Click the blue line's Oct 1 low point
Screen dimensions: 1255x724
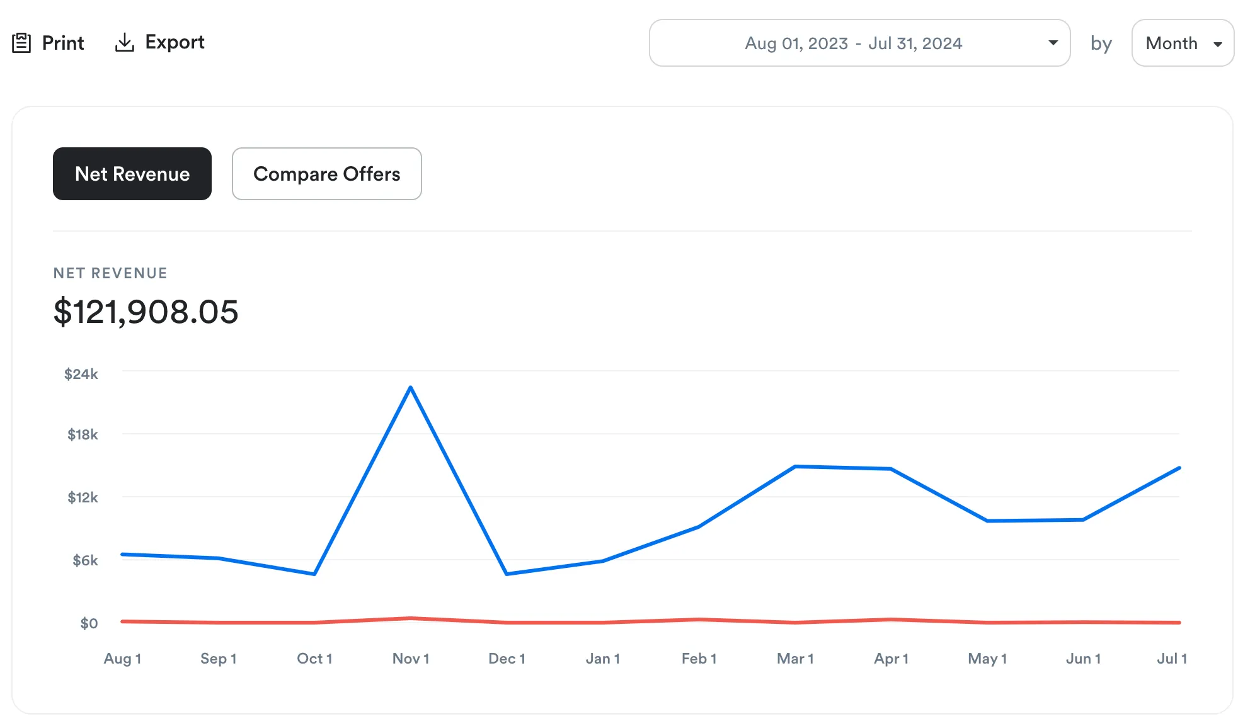pos(314,574)
